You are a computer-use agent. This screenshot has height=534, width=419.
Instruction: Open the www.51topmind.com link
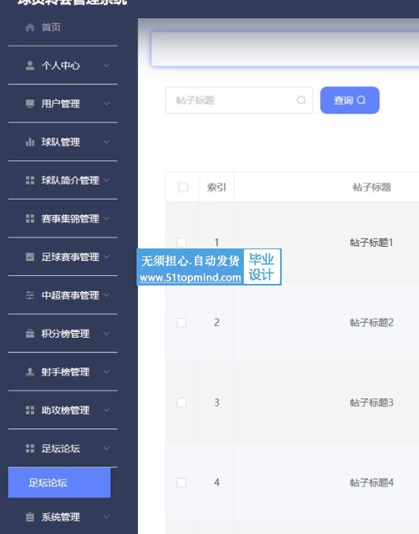[x=190, y=277]
